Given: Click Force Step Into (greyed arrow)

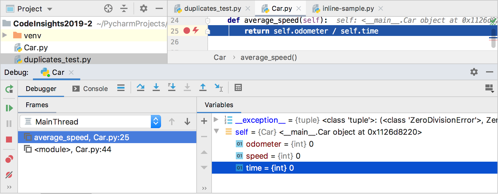Looking at the screenshot, I should click(187, 87).
